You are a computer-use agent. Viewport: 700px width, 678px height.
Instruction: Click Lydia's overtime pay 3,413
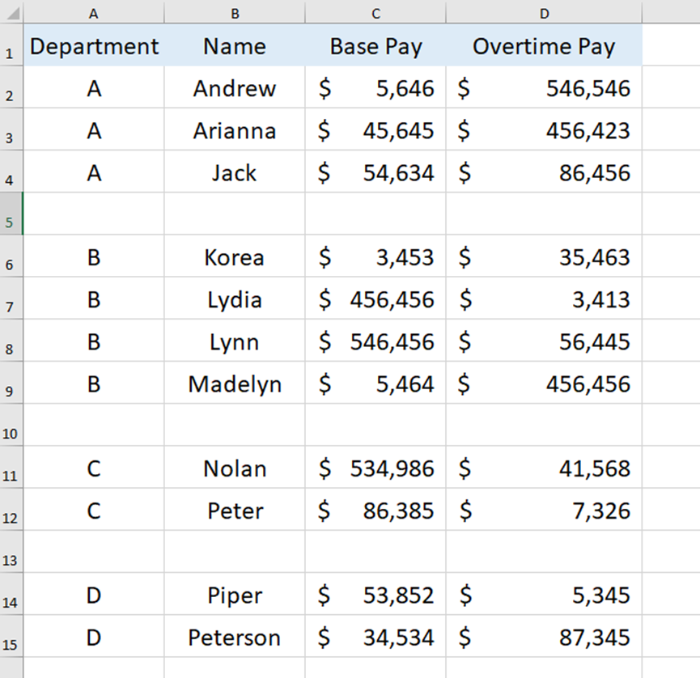pyautogui.click(x=544, y=299)
